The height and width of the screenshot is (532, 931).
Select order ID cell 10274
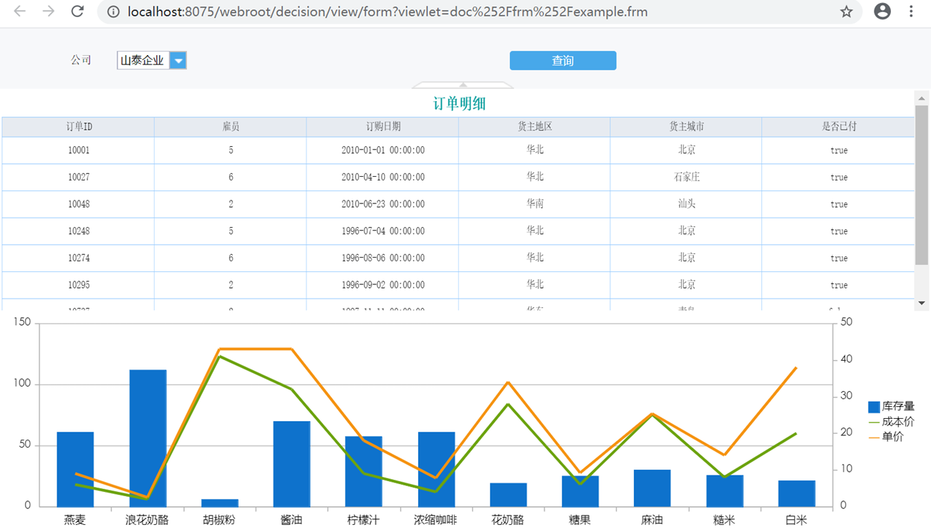pyautogui.click(x=78, y=258)
